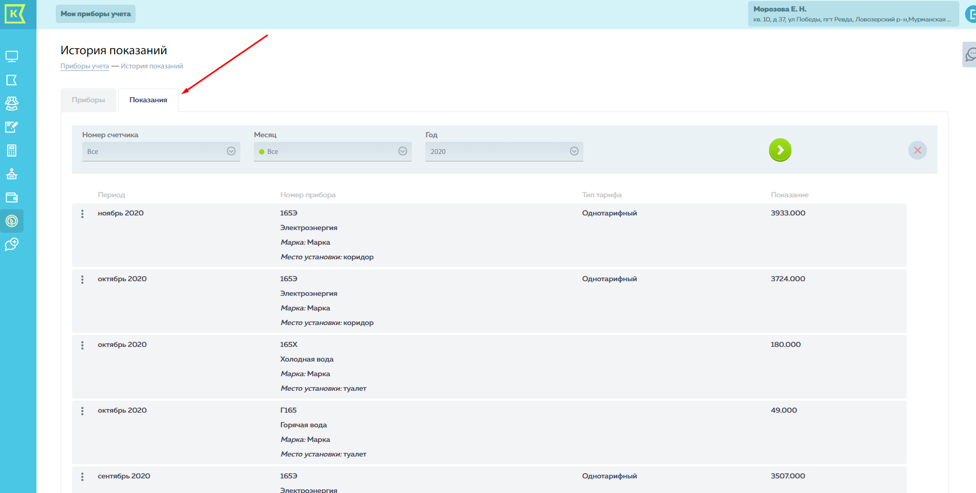Viewport: 976px width, 493px height.
Task: Expand the Год dropdown showing 2020
Action: 504,151
